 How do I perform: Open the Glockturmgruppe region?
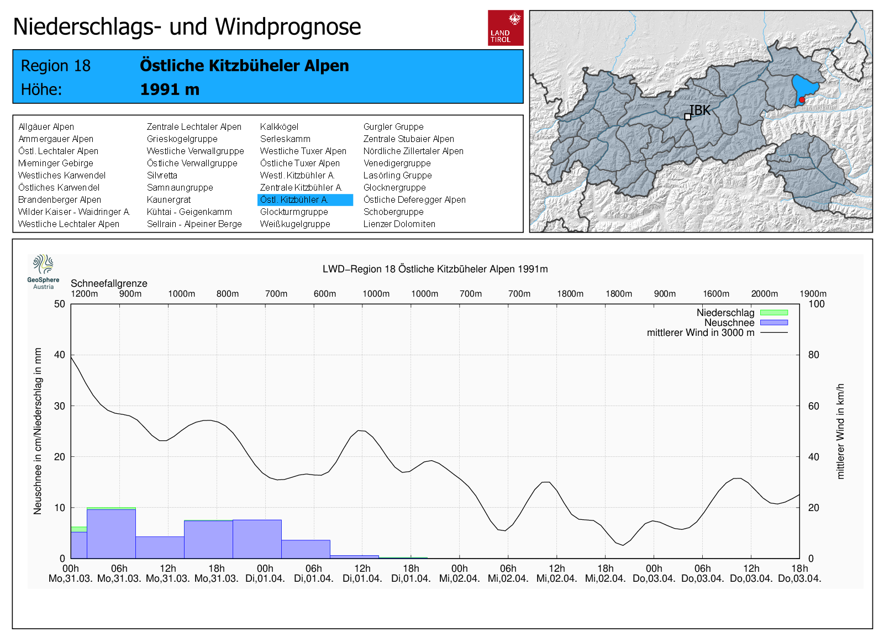tap(294, 212)
